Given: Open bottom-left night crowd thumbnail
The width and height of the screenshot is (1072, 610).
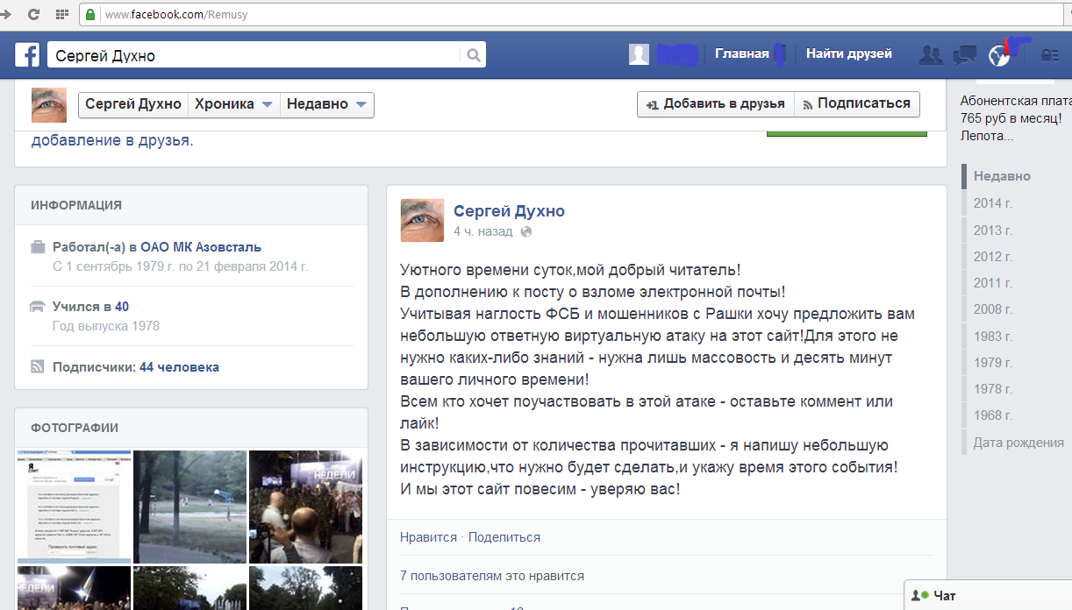Looking at the screenshot, I should (x=74, y=588).
